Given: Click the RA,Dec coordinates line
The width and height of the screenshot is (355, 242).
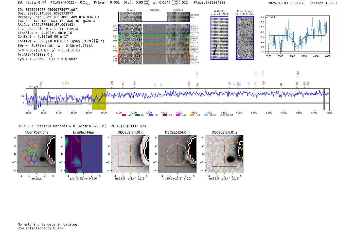Looking at the screenshot, I should 46,25.
